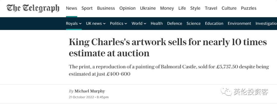Expand the UK news dropdown chevron

104,23
